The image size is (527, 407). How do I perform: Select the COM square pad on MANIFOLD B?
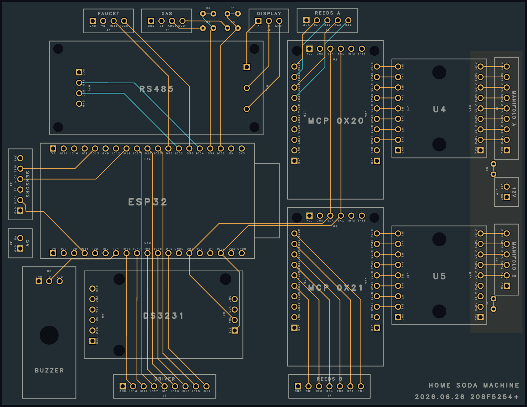click(x=507, y=286)
